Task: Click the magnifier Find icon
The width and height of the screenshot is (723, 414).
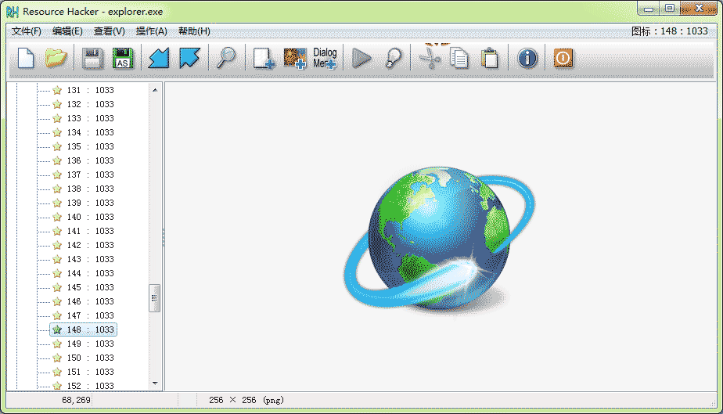Action: click(x=227, y=59)
